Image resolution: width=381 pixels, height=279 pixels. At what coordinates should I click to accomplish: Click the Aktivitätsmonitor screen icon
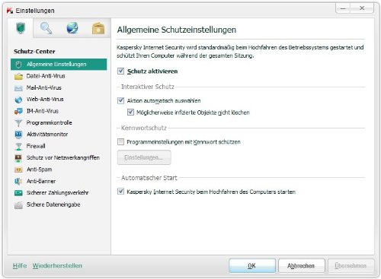(x=18, y=135)
